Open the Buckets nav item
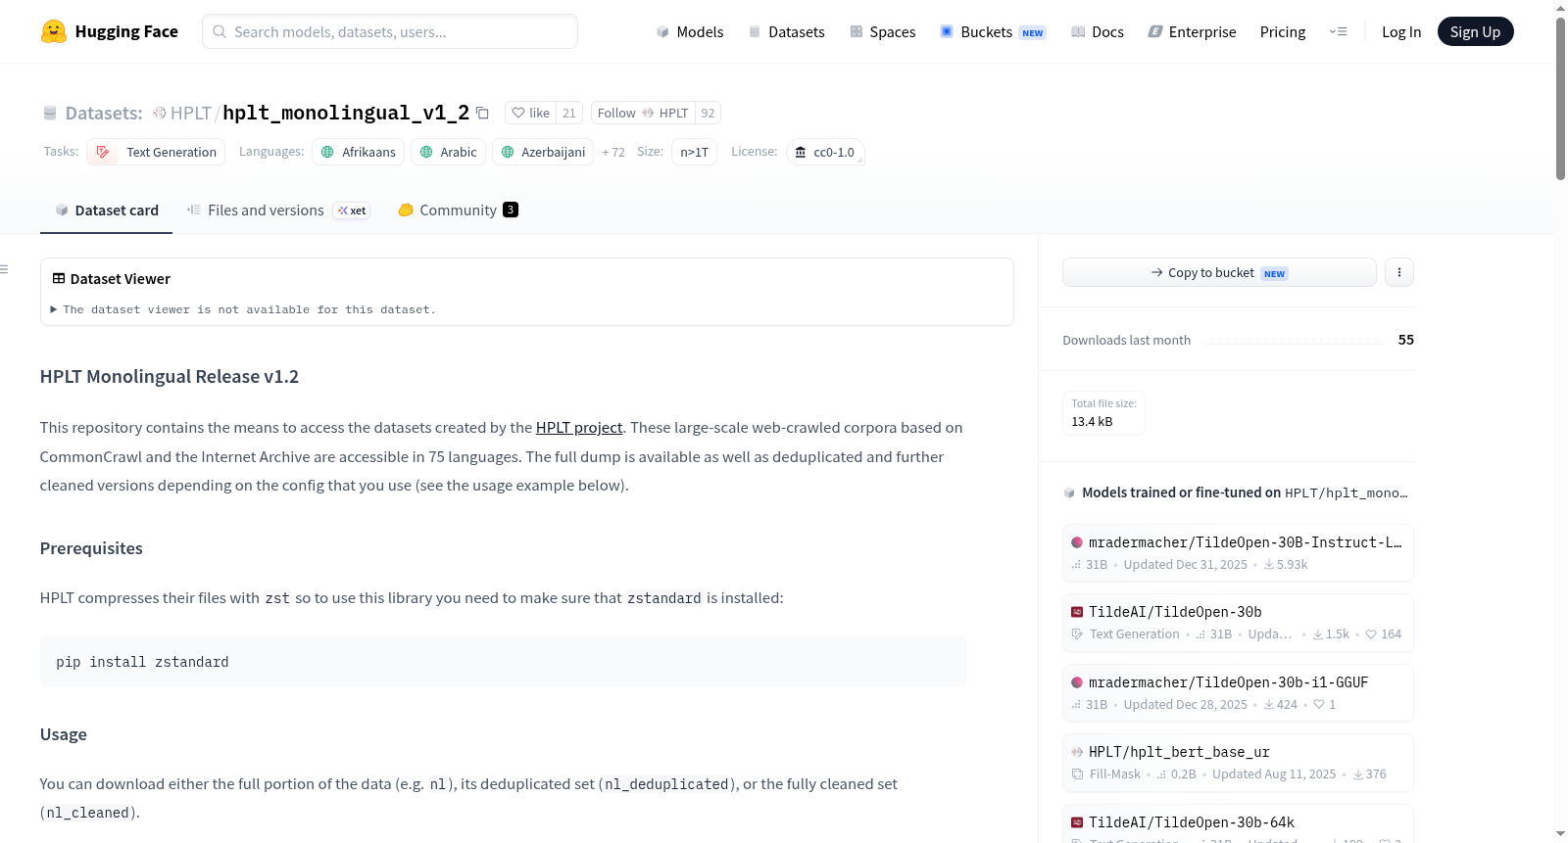 pyautogui.click(x=993, y=31)
